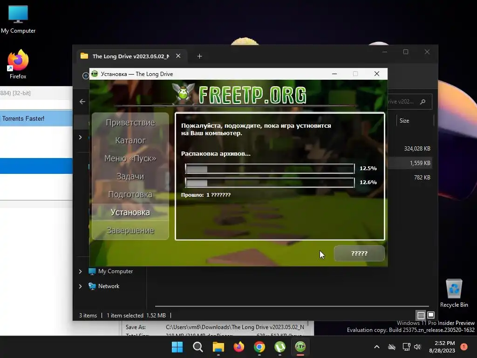Image resolution: width=477 pixels, height=358 pixels.
Task: Select Подготовка step in installer sidebar
Action: pyautogui.click(x=130, y=194)
